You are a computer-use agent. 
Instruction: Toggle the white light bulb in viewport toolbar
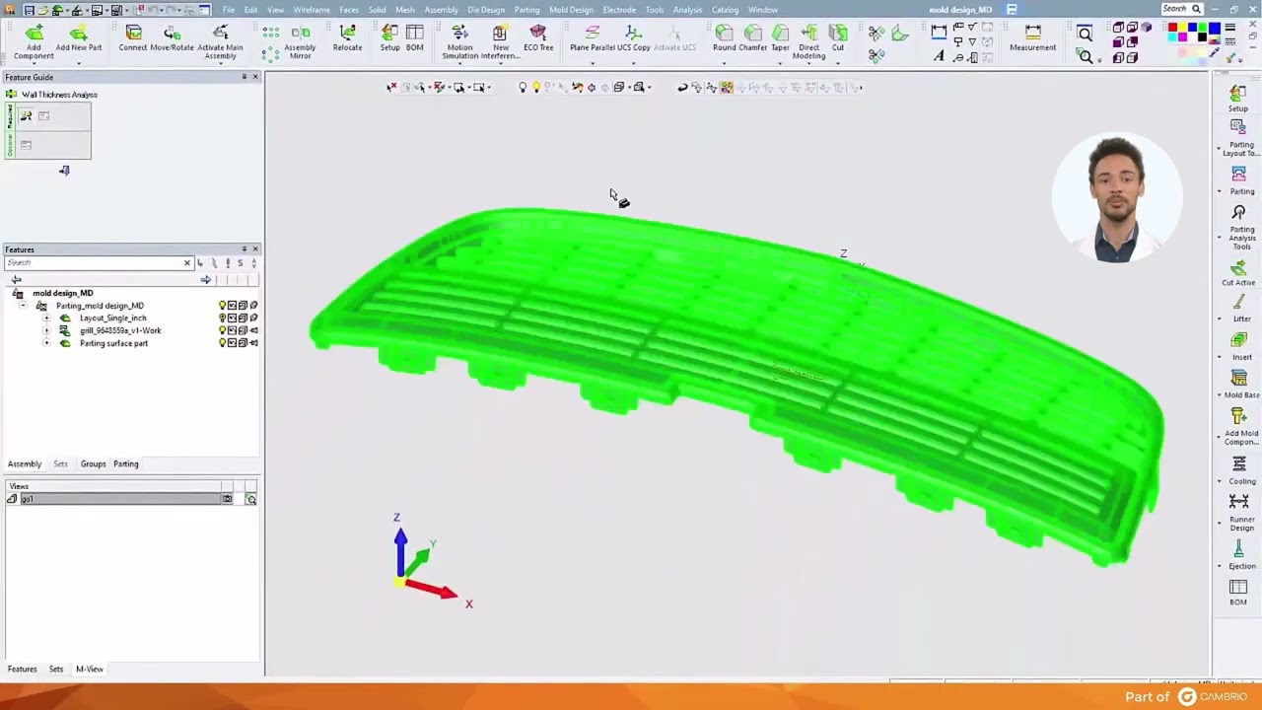pos(523,87)
